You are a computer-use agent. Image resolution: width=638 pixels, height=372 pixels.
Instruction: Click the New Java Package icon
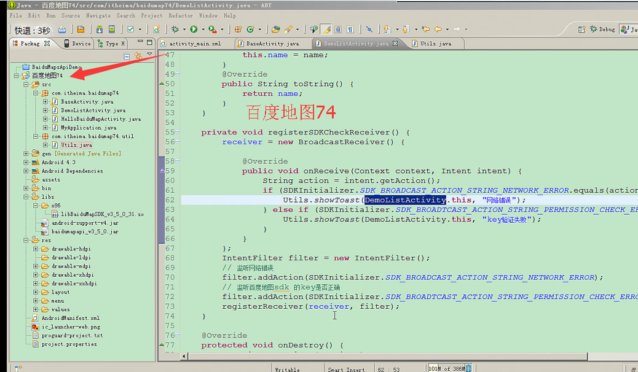click(x=238, y=29)
